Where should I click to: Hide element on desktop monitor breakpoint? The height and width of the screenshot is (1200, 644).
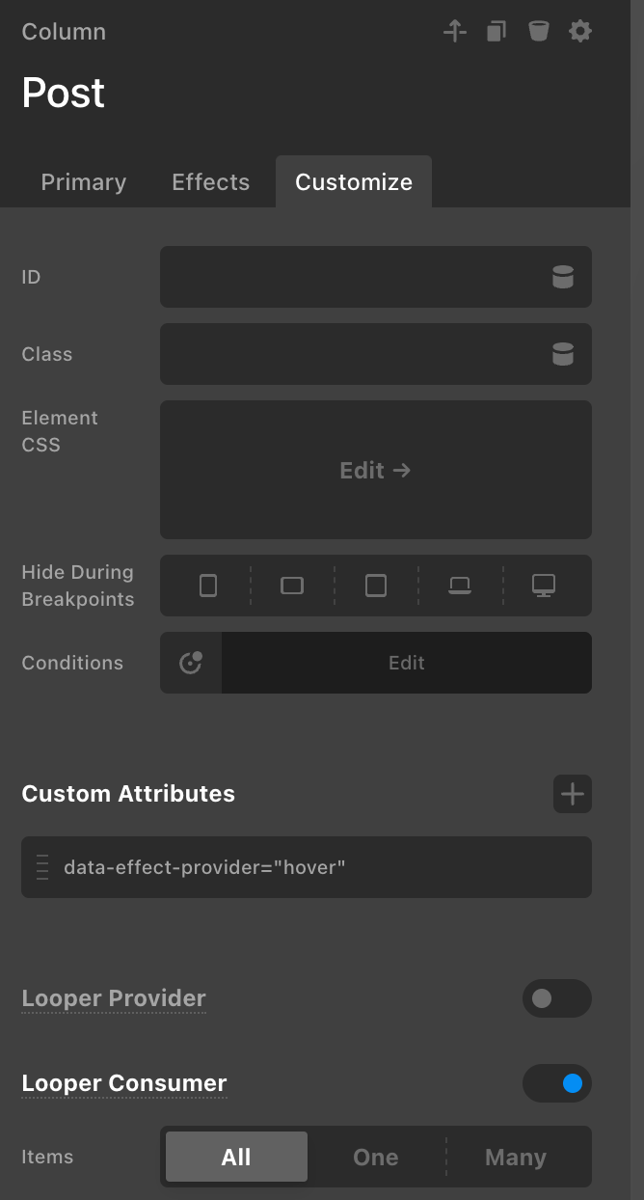[x=544, y=586]
